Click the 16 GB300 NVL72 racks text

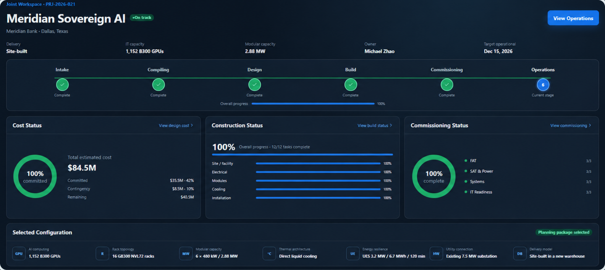coord(133,256)
